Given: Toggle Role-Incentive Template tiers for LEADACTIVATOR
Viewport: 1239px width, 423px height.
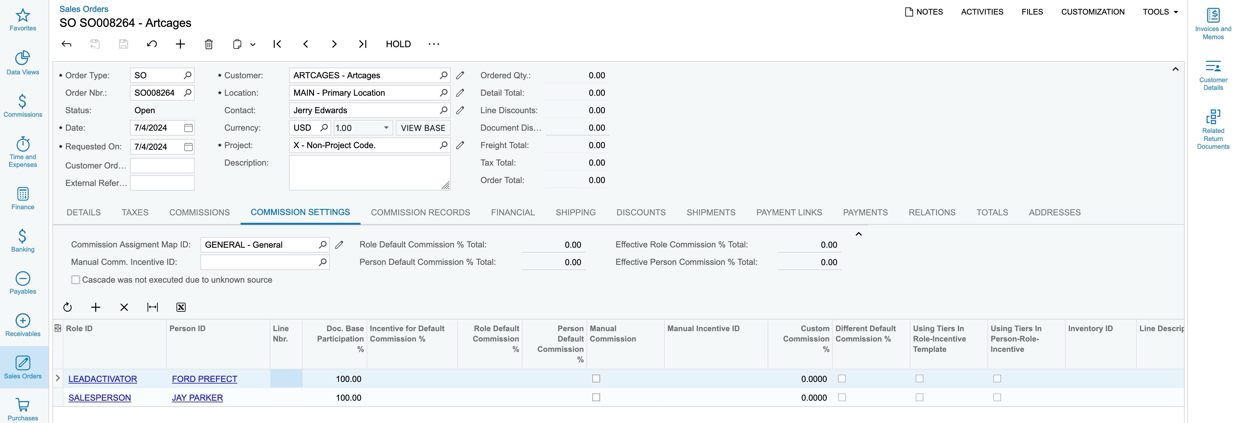Looking at the screenshot, I should tap(919, 379).
